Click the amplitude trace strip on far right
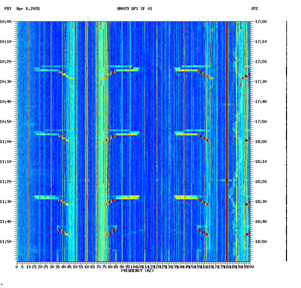 [x=286, y=140]
